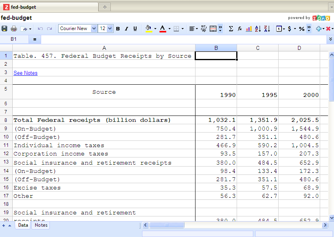Sort descending with the Z-A icon

click(x=267, y=28)
